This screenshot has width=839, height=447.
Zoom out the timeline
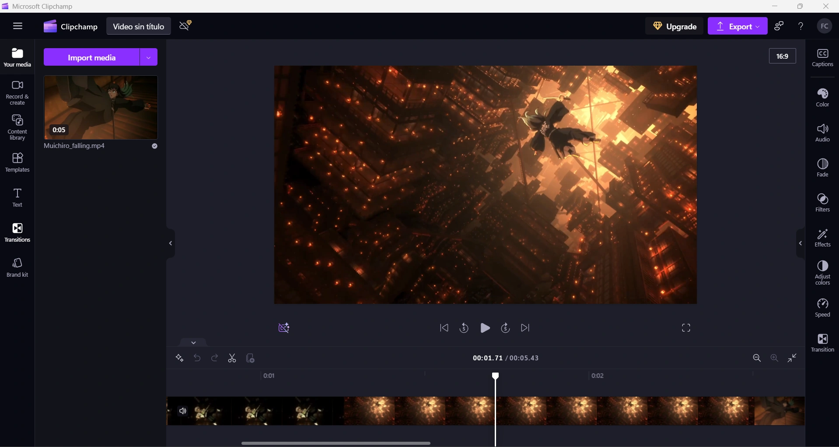pyautogui.click(x=757, y=358)
